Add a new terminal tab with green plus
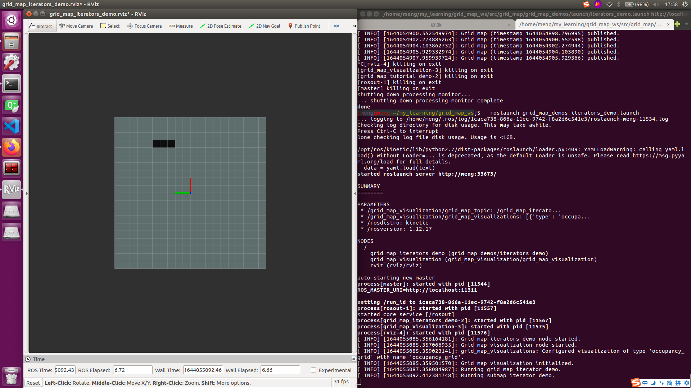Viewport: 691px width, 388px height. [x=678, y=24]
